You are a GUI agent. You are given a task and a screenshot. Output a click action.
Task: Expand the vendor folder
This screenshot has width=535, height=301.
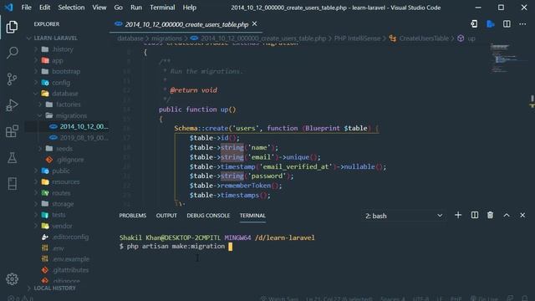point(62,226)
